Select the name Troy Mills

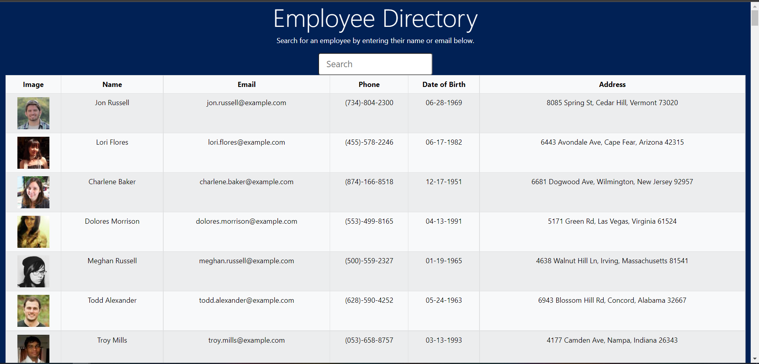(112, 340)
